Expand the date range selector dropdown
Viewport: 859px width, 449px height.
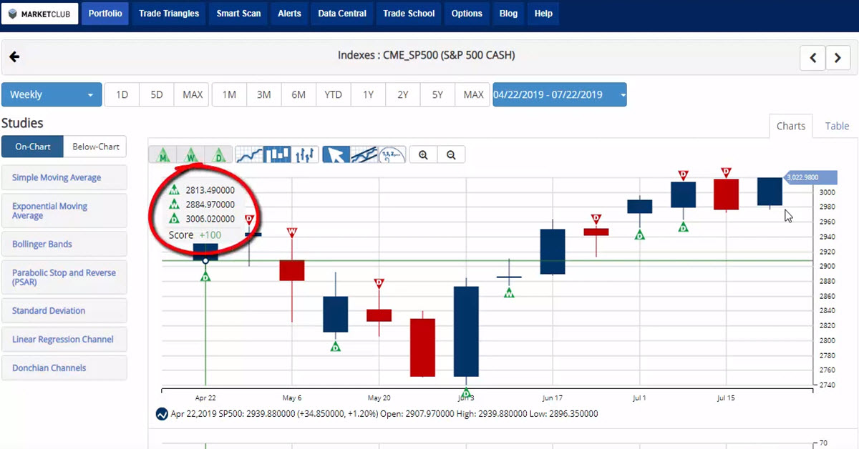pos(621,94)
